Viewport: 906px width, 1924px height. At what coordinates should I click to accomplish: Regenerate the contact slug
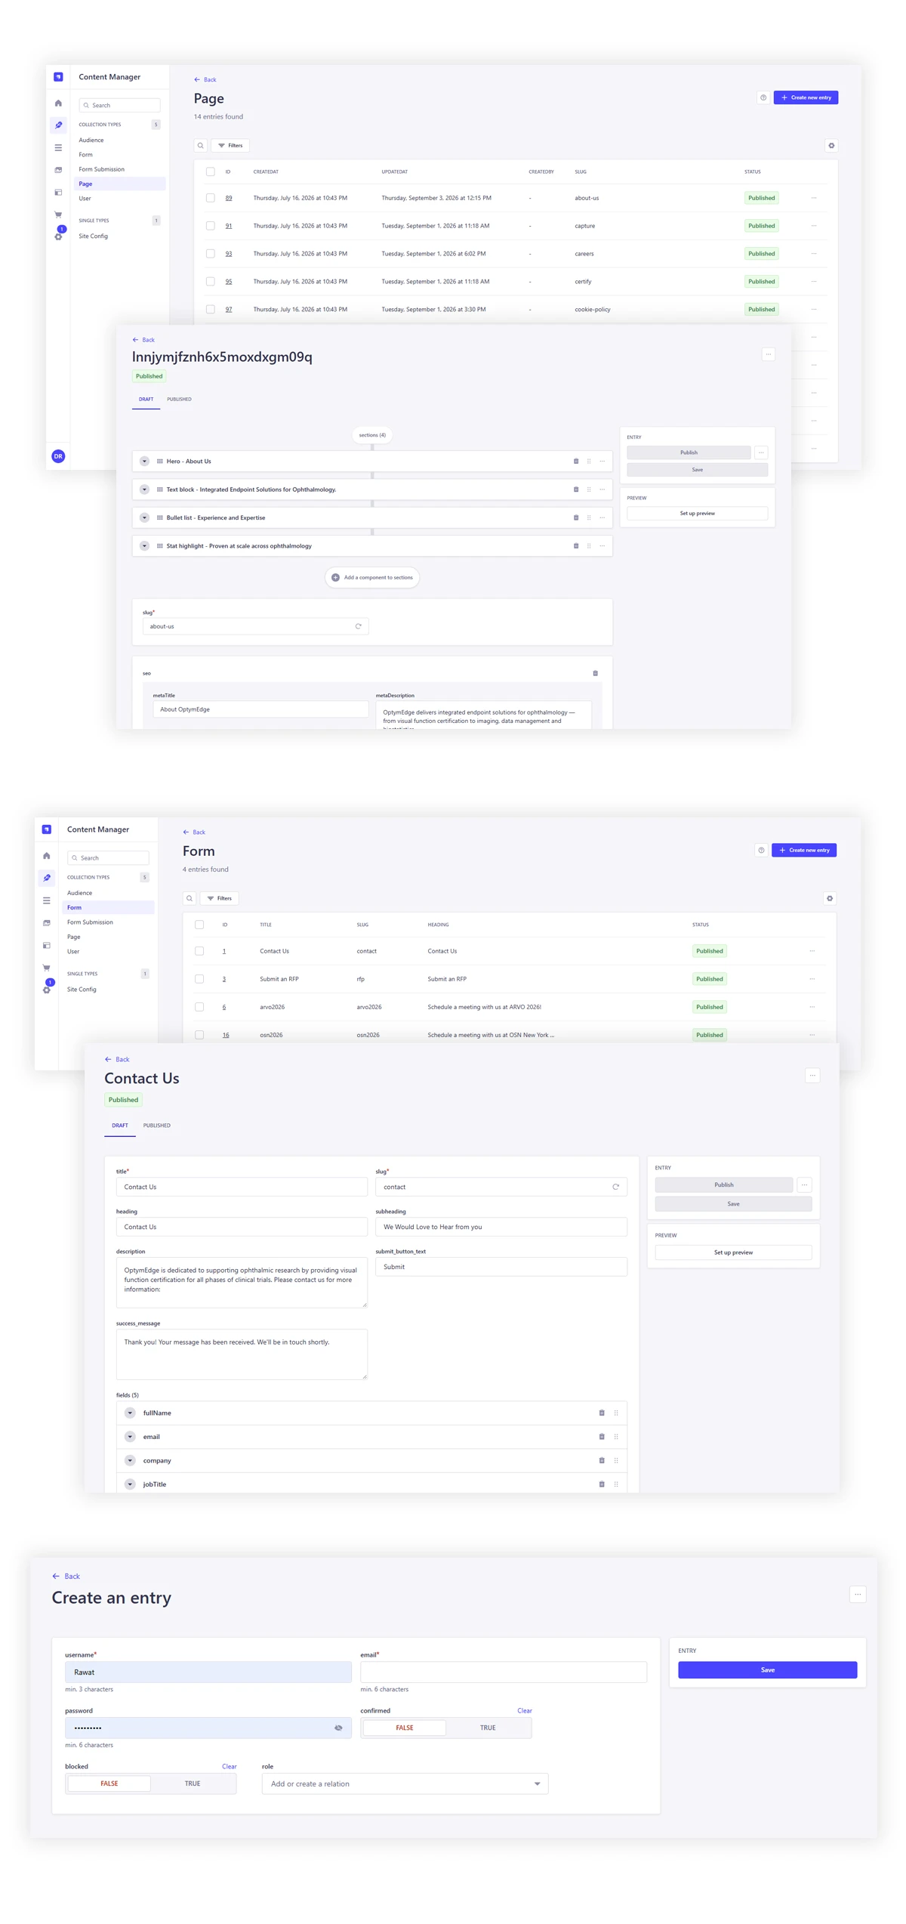[x=616, y=1187]
